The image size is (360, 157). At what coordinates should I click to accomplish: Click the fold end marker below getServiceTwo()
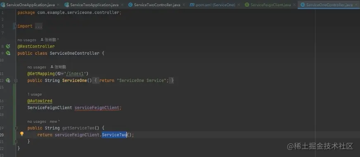(x=16, y=142)
